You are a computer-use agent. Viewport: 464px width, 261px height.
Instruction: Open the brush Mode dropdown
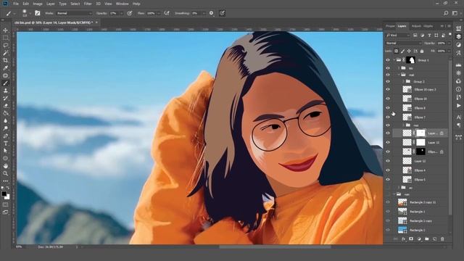coord(74,13)
